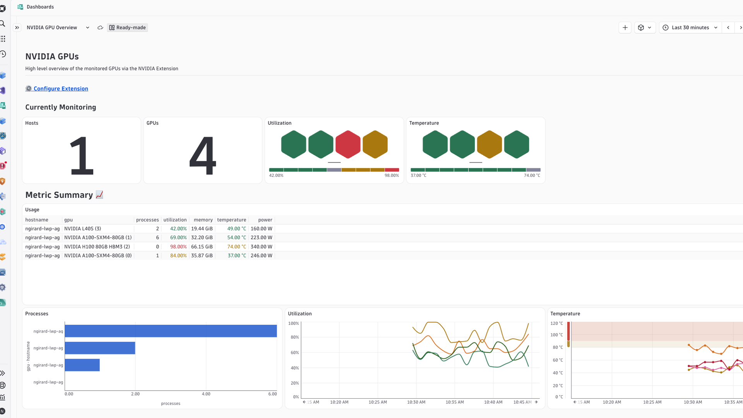Click the 74.00 °C temperature cell in the Usage table

coord(236,247)
